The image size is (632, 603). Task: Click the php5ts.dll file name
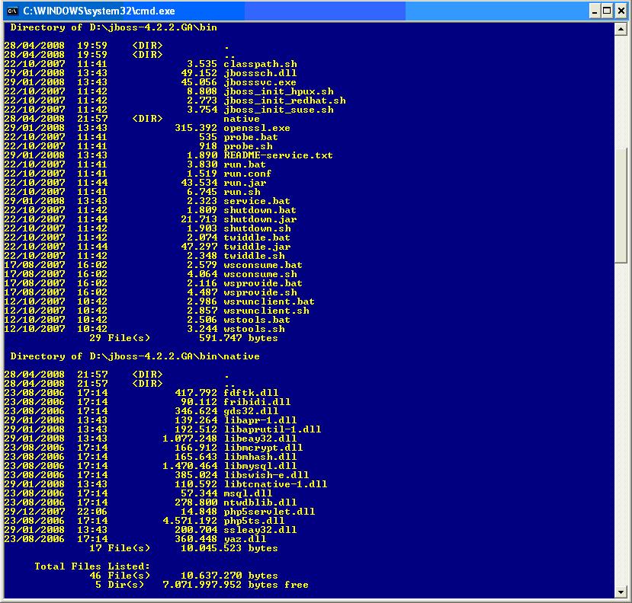tap(255, 521)
